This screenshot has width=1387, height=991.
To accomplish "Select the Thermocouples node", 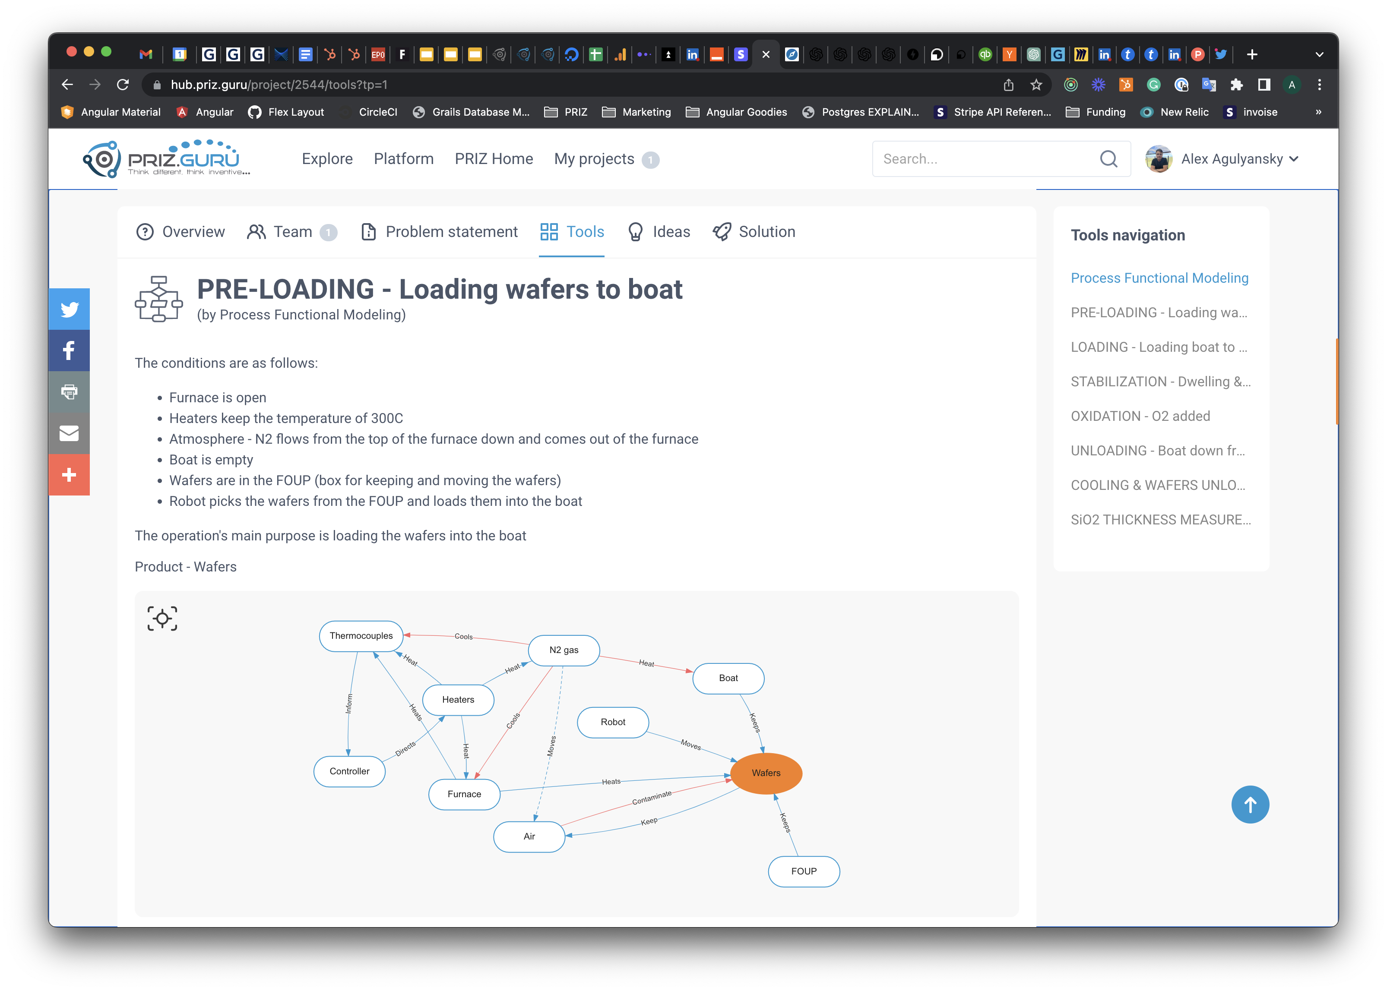I will click(x=361, y=636).
